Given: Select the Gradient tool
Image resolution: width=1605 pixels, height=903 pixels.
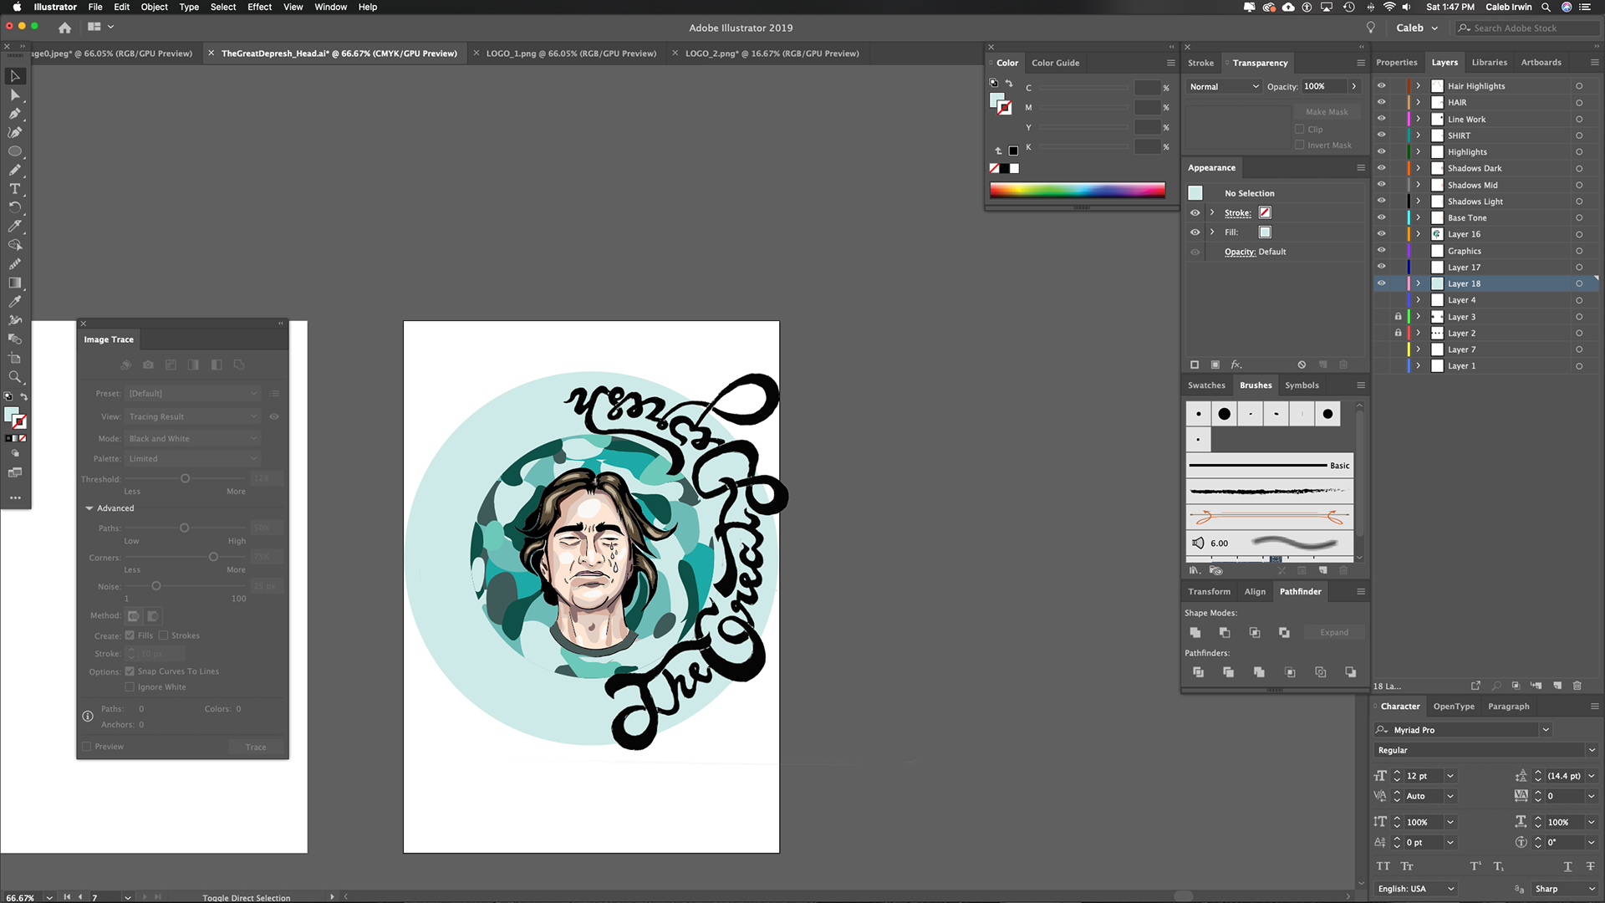Looking at the screenshot, I should (x=15, y=283).
